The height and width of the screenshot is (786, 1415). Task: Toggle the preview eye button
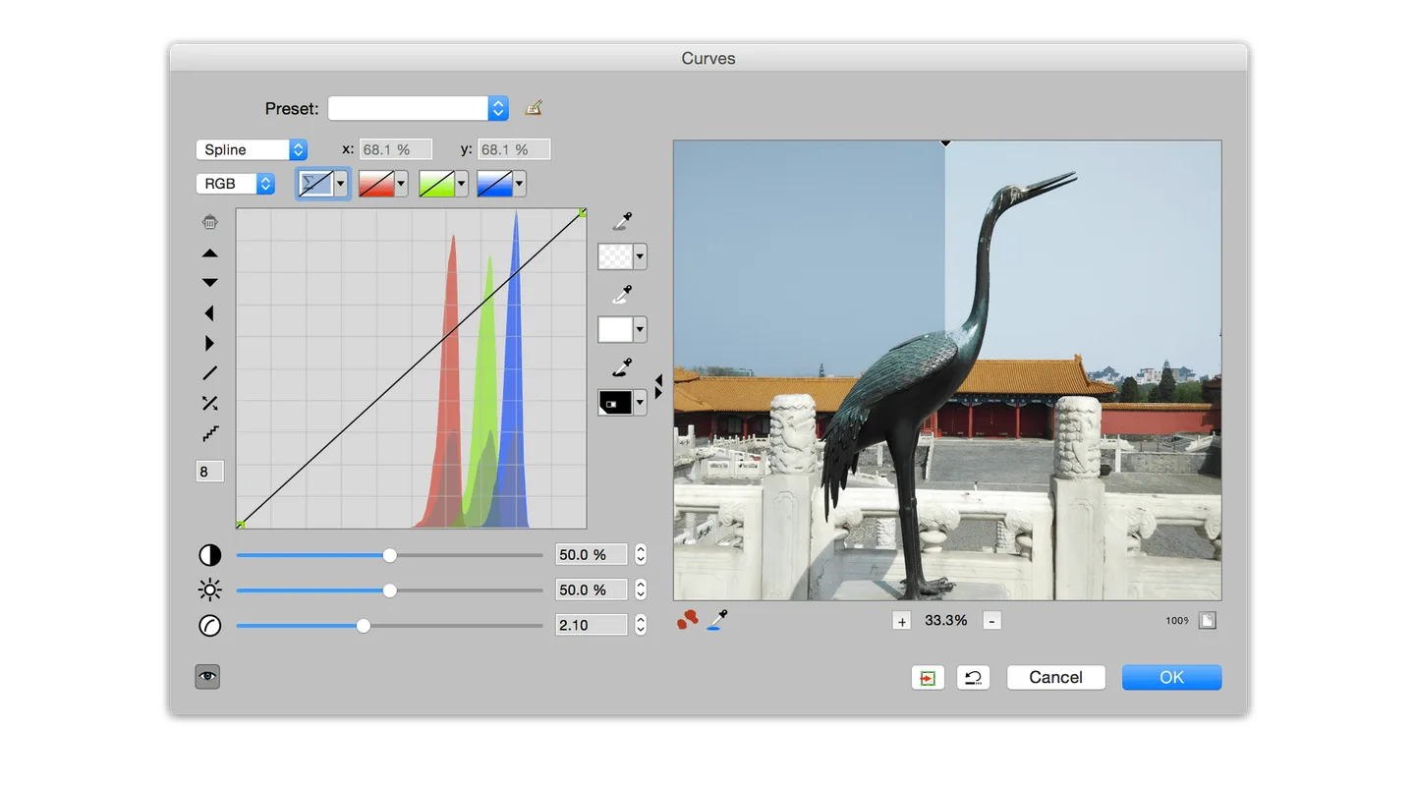click(207, 676)
